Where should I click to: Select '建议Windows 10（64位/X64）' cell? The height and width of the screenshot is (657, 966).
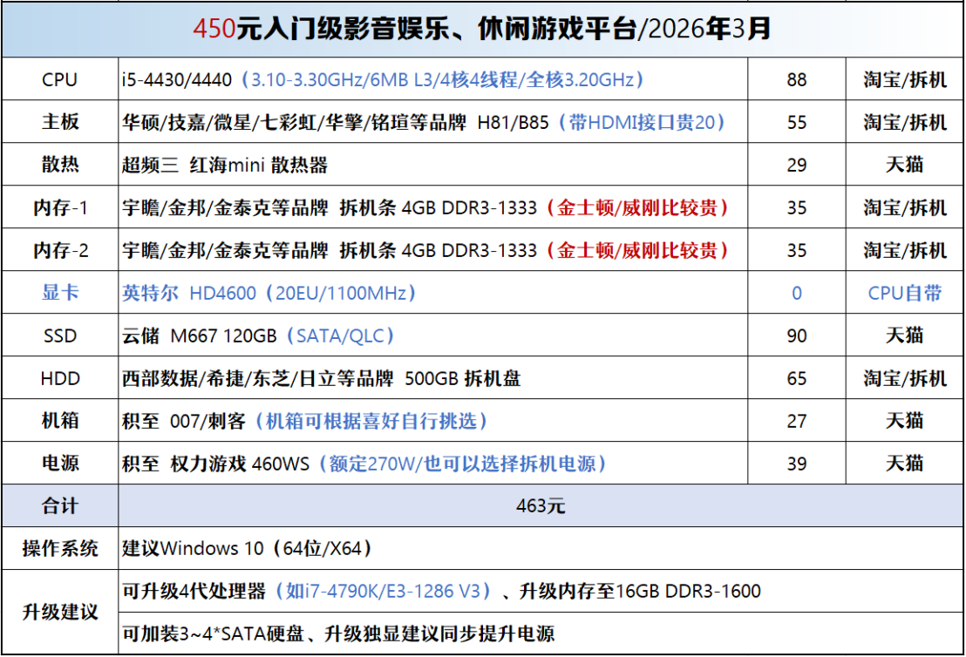[x=541, y=548]
